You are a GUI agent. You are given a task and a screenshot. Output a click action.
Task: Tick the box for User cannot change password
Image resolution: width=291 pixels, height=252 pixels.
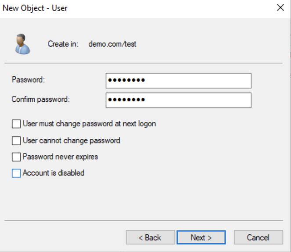coord(16,141)
